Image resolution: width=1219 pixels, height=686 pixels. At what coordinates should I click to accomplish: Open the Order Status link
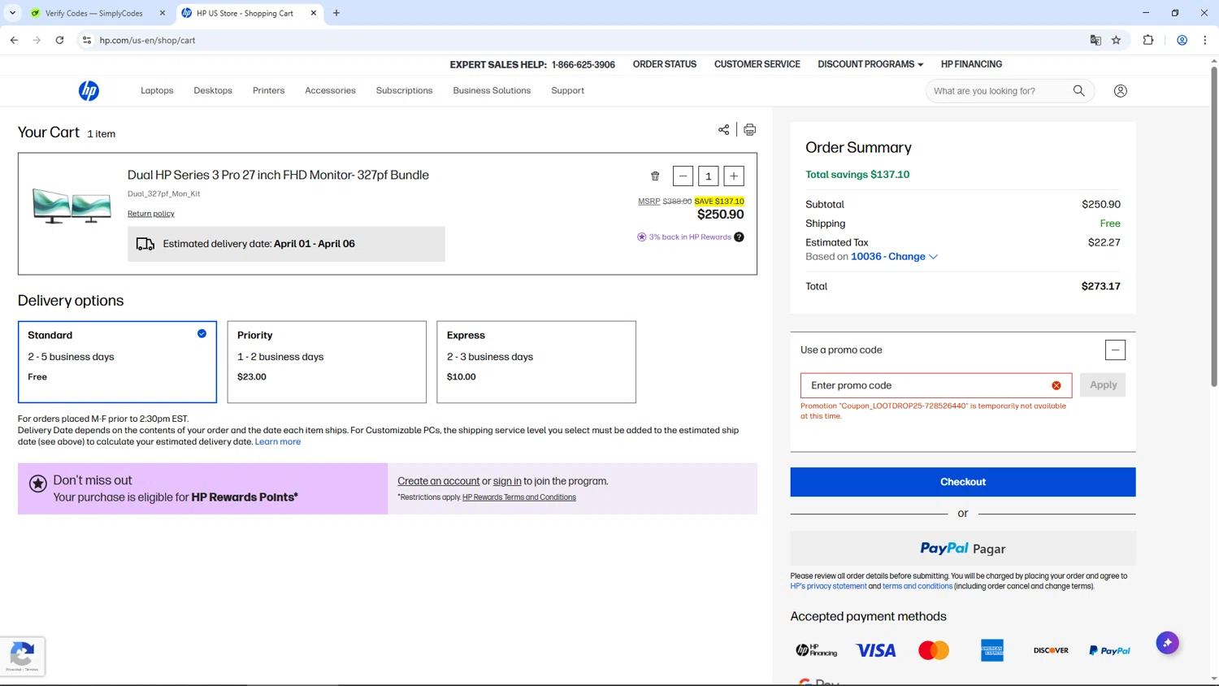(665, 64)
